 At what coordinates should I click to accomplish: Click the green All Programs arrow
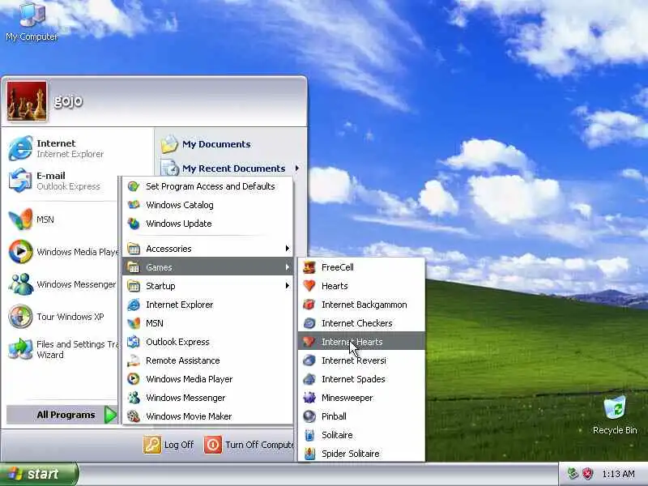tap(110, 415)
